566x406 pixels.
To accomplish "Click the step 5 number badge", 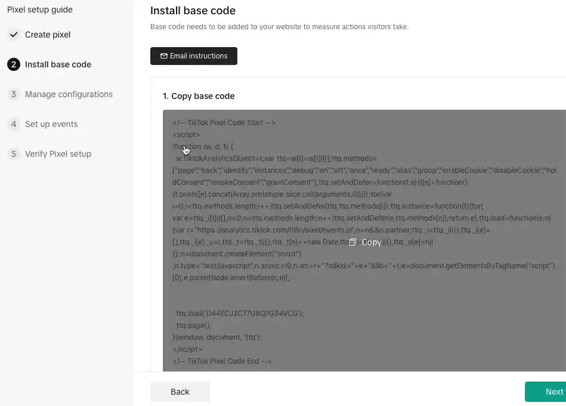I will tap(14, 154).
